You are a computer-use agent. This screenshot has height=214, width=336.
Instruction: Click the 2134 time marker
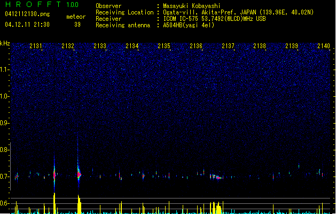132,45
